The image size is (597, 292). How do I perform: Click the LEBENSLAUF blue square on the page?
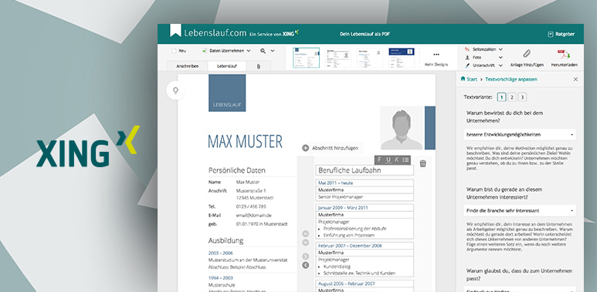(227, 93)
